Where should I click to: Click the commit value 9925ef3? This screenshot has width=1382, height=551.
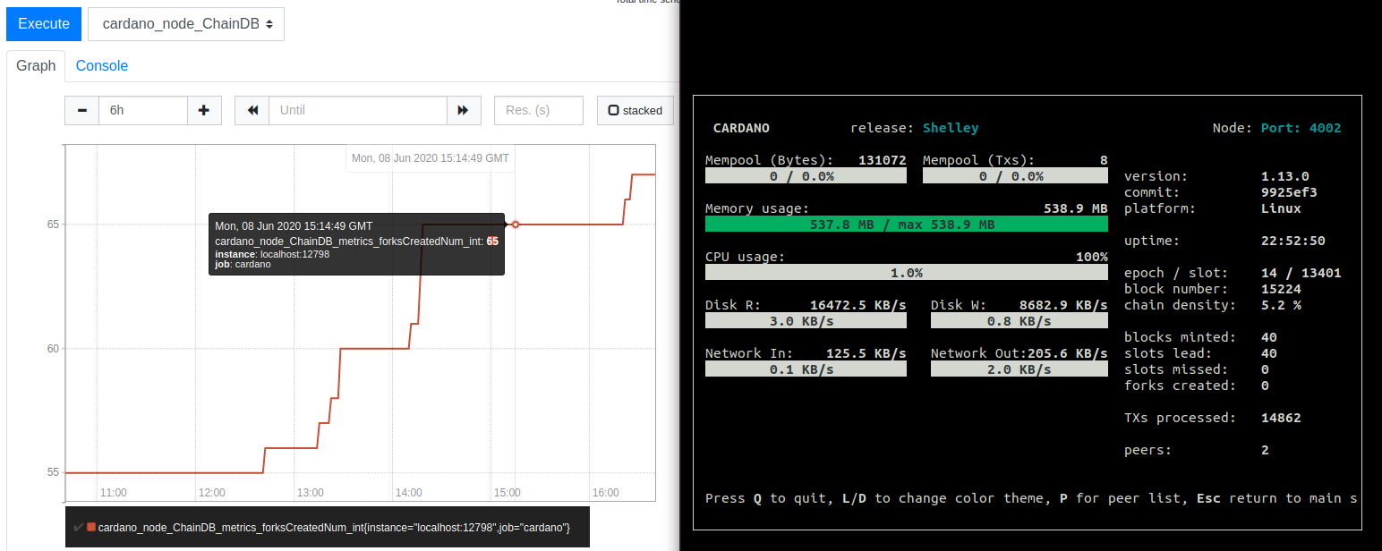1288,192
